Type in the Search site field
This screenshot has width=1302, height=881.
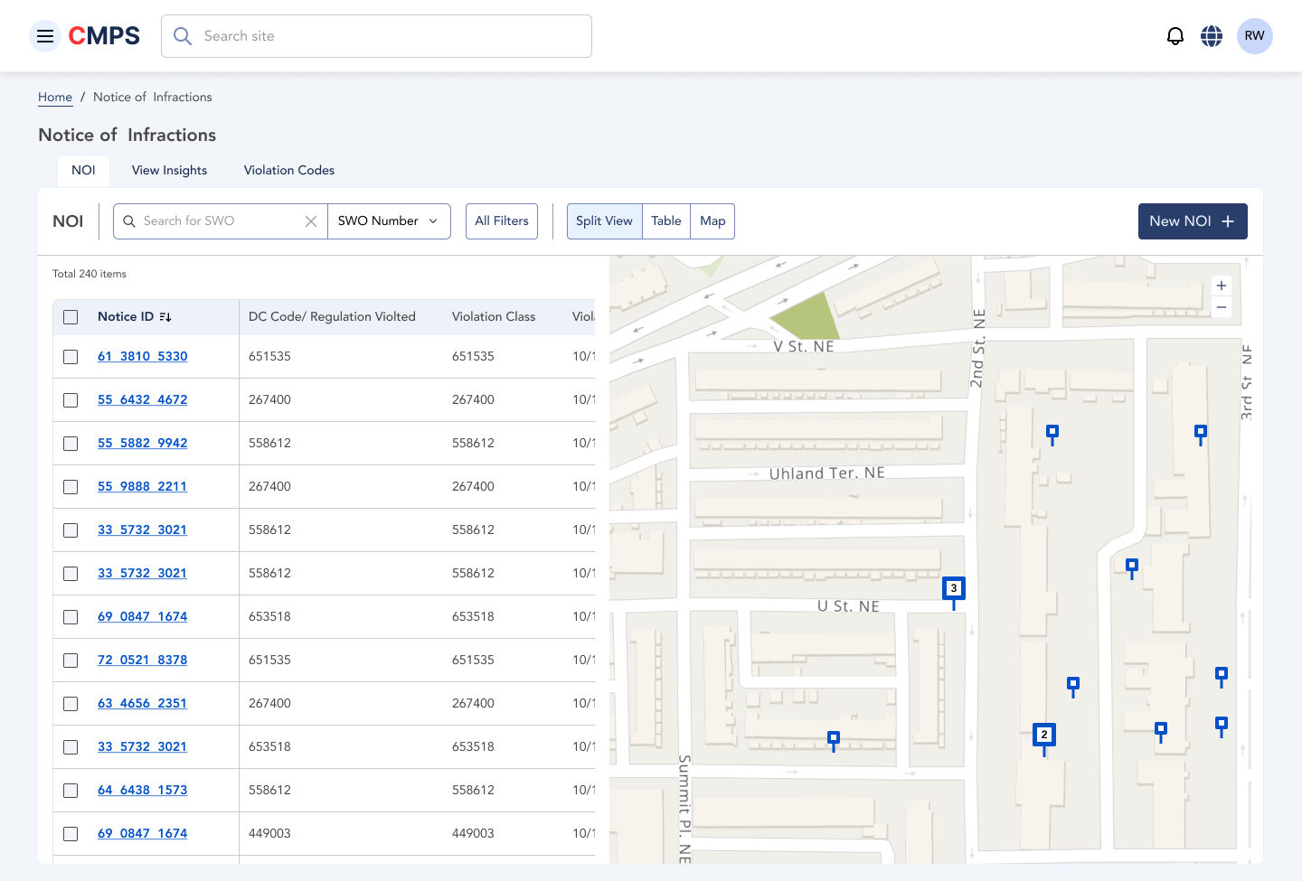pyautogui.click(x=389, y=36)
